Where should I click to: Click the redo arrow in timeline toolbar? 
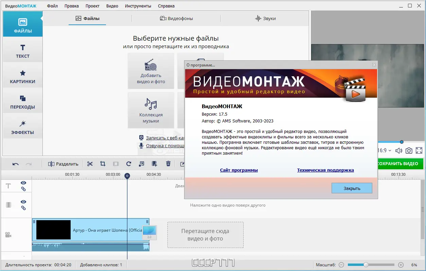click(x=29, y=164)
